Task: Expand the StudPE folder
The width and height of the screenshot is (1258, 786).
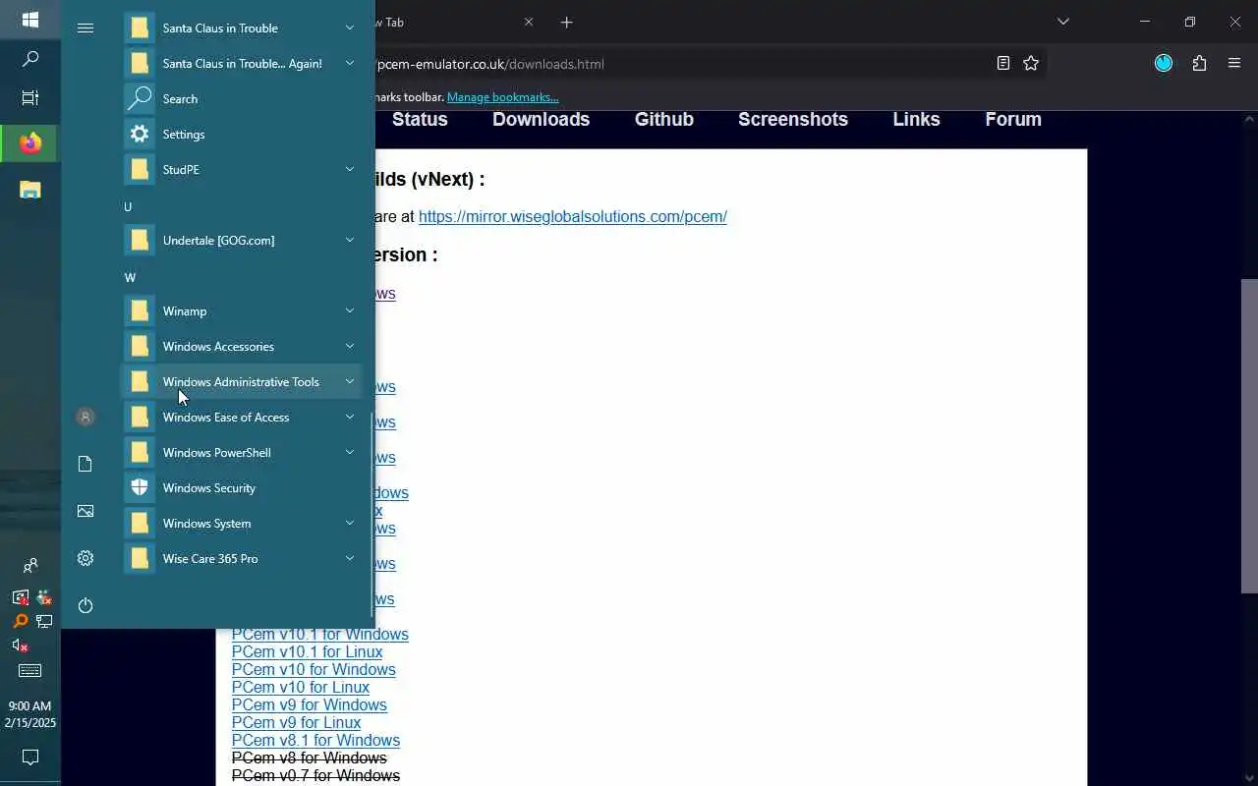Action: tap(242, 169)
